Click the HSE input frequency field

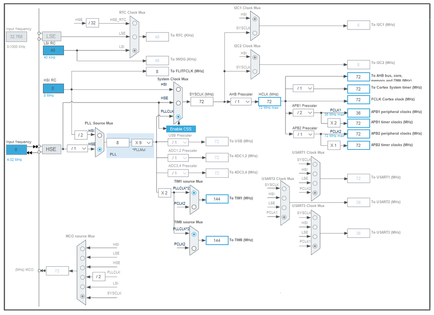[x=17, y=149]
